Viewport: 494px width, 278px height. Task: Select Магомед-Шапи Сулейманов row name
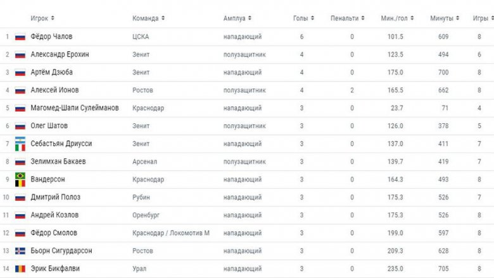(x=75, y=108)
